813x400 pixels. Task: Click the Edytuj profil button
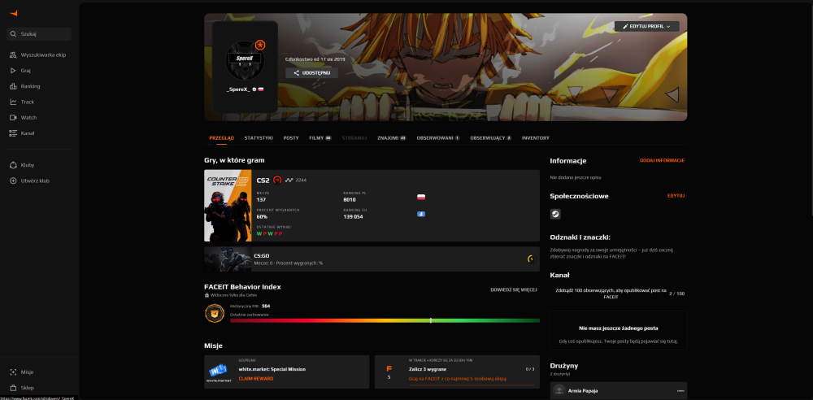tap(646, 26)
